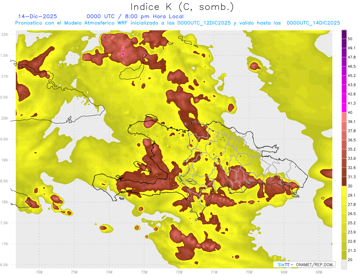Click the "21N" latitude label
The image size is (358, 276).
pyautogui.click(x=4, y=77)
